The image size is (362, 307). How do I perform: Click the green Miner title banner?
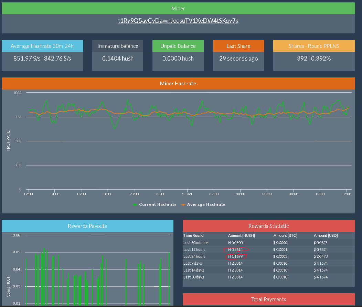178,8
